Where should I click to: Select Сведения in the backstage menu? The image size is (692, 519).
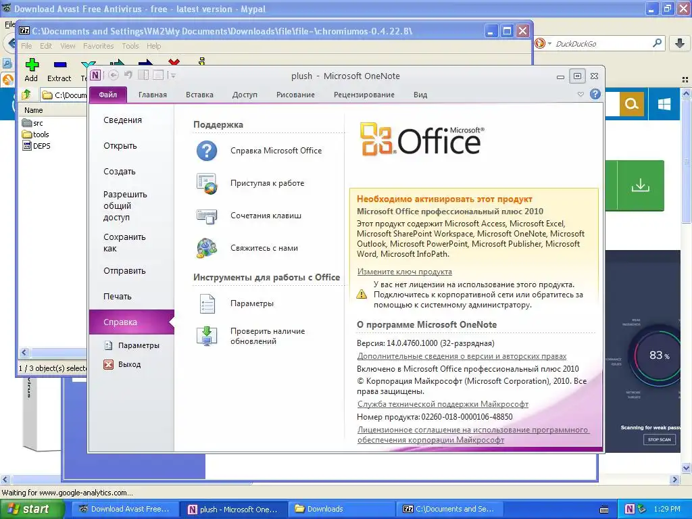pos(132,120)
